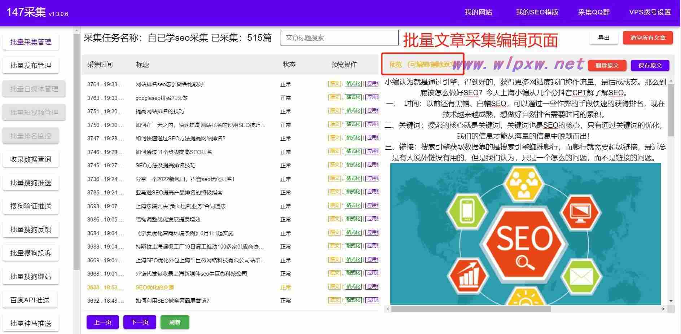Select article 分享一个2022新风口,抖音seo优化排名!
Image resolution: width=681 pixels, height=334 pixels.
click(x=185, y=179)
